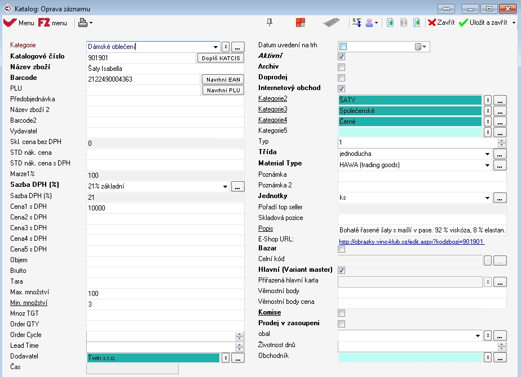This screenshot has height=377, width=521.
Task: Clear Kategorie5 with its x button
Action: point(487,132)
